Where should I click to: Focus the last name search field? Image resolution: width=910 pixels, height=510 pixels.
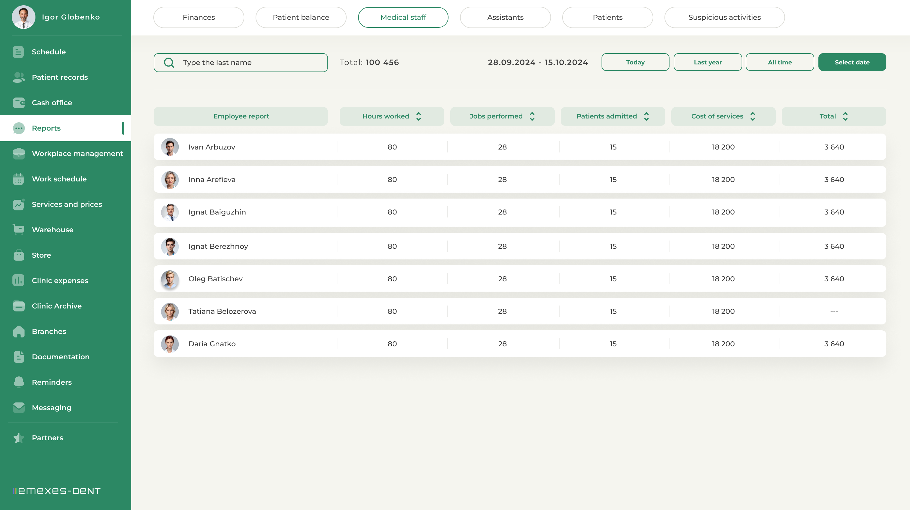click(x=240, y=63)
